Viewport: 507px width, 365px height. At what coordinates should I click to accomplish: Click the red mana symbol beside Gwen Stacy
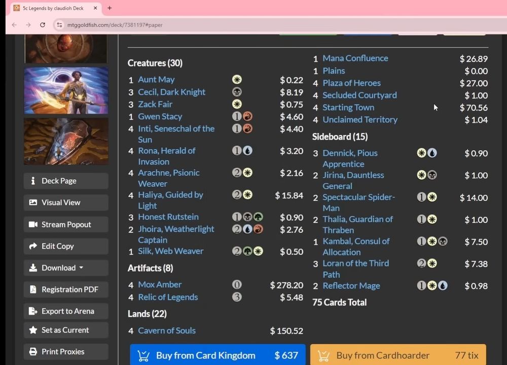pos(248,116)
